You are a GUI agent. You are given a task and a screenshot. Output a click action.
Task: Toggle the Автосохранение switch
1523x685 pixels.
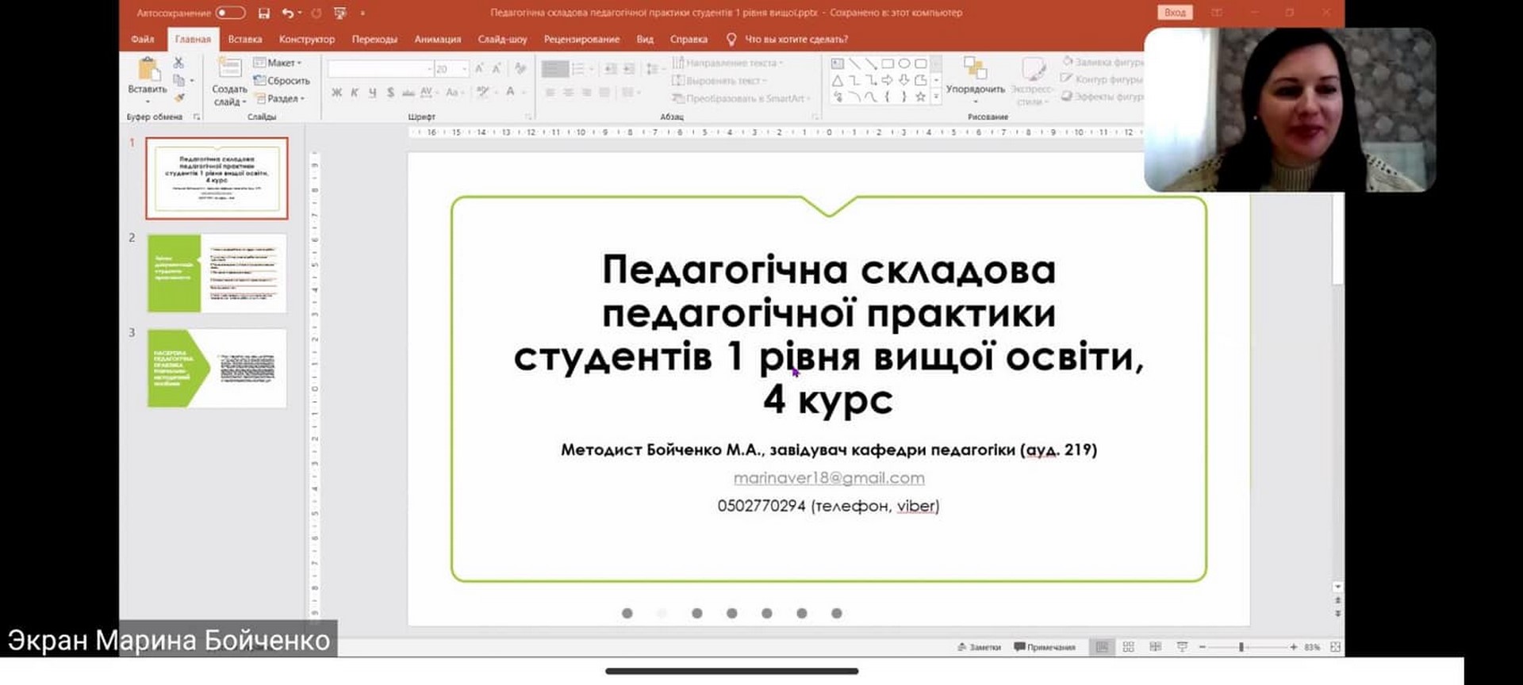tap(230, 13)
